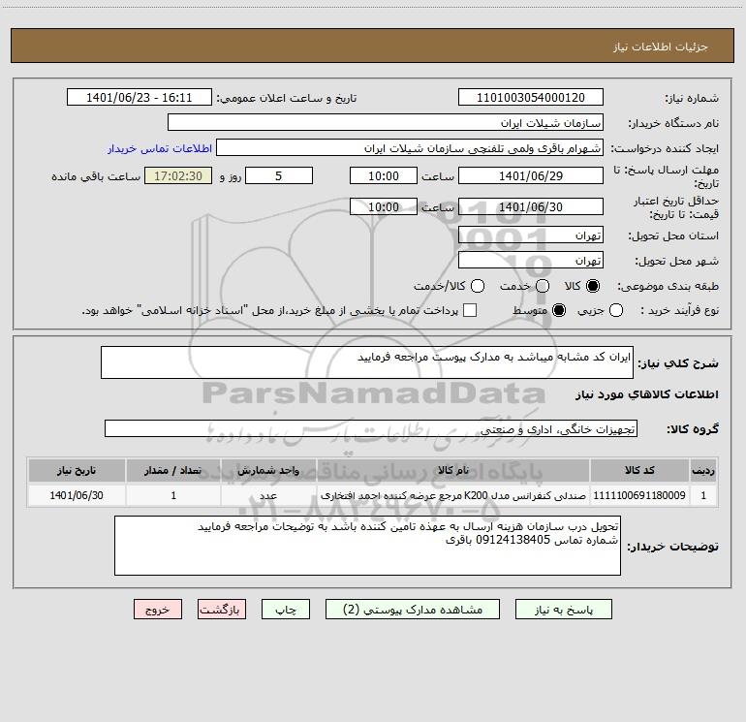
Task: Click the نام کالا column header
Action: click(x=453, y=470)
